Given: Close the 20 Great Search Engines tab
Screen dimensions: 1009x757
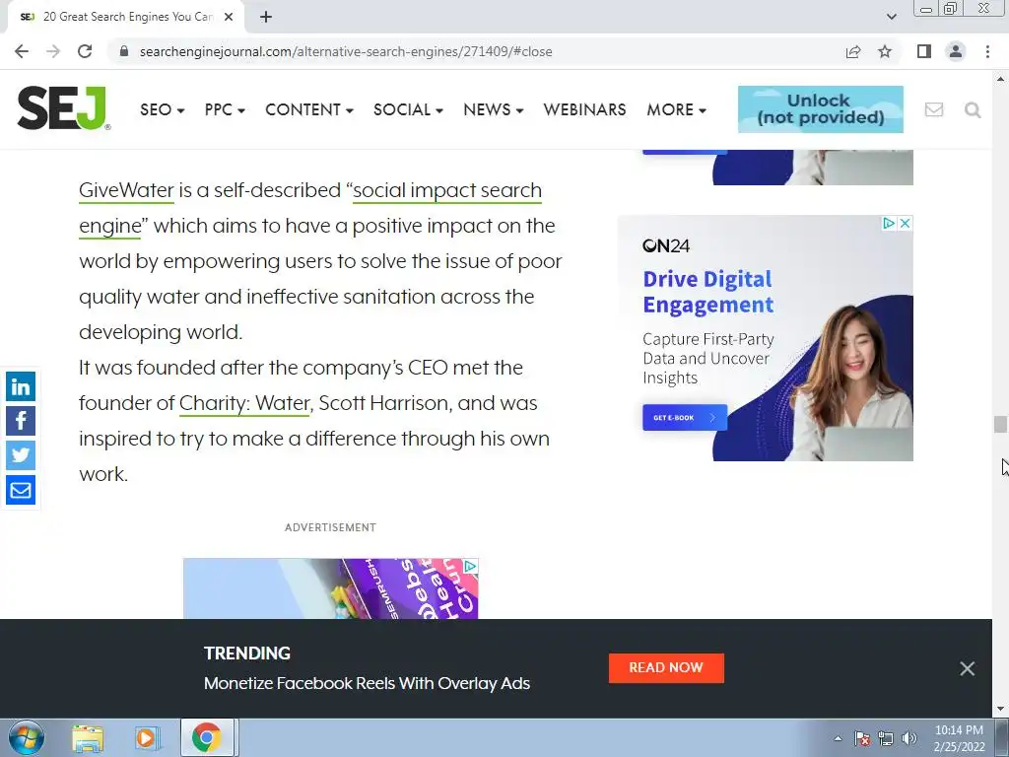Looking at the screenshot, I should (x=229, y=18).
